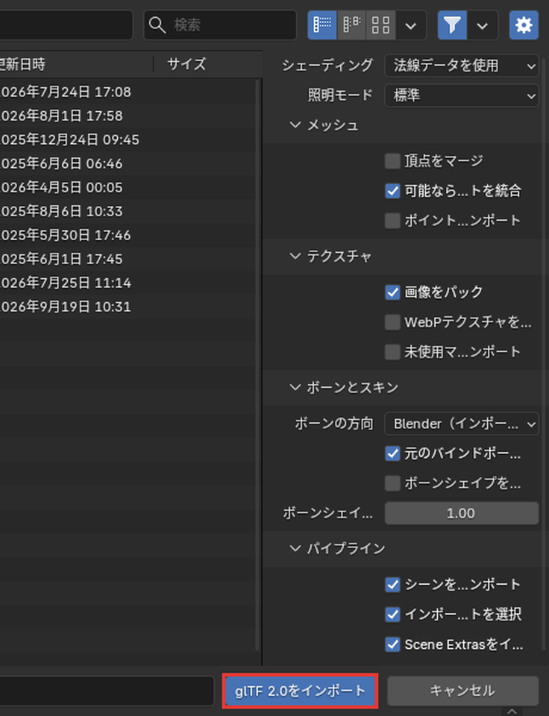
Task: Select file dated 2025年8月6日 10:33
Action: [128, 211]
